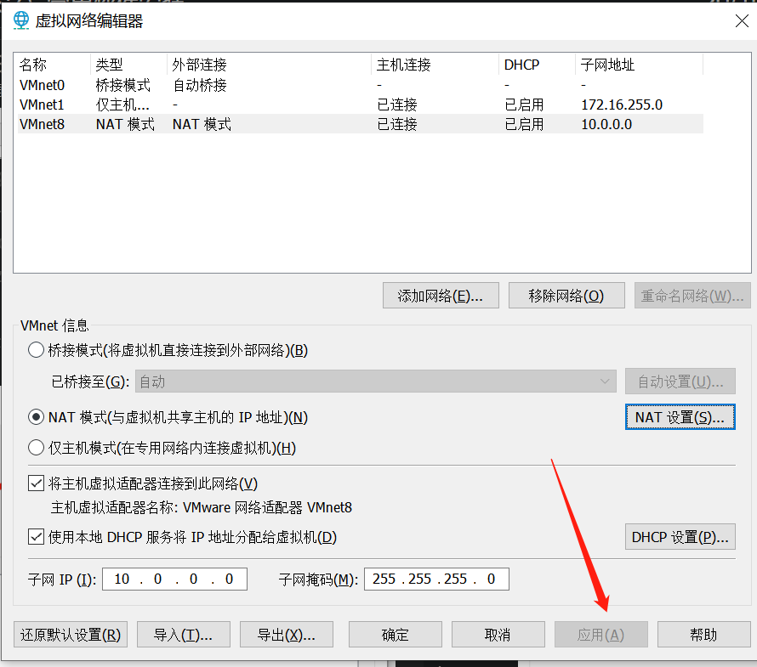
Task: Select the VMnet1 row
Action: pyautogui.click(x=360, y=105)
